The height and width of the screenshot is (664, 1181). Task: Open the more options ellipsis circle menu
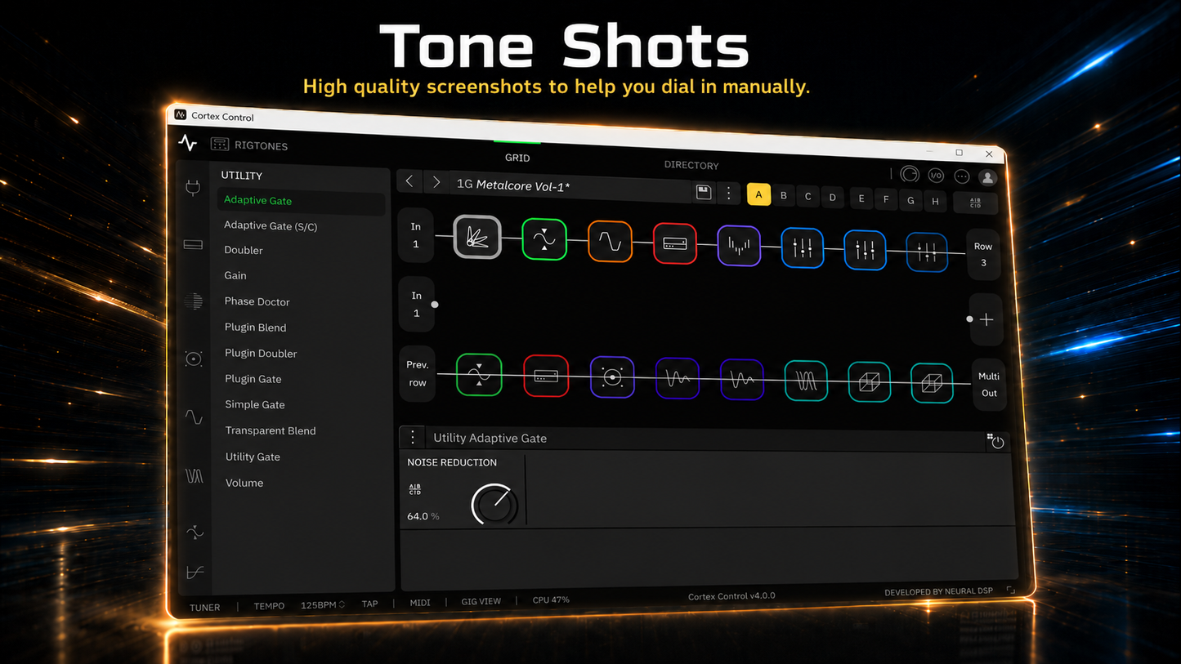[962, 176]
